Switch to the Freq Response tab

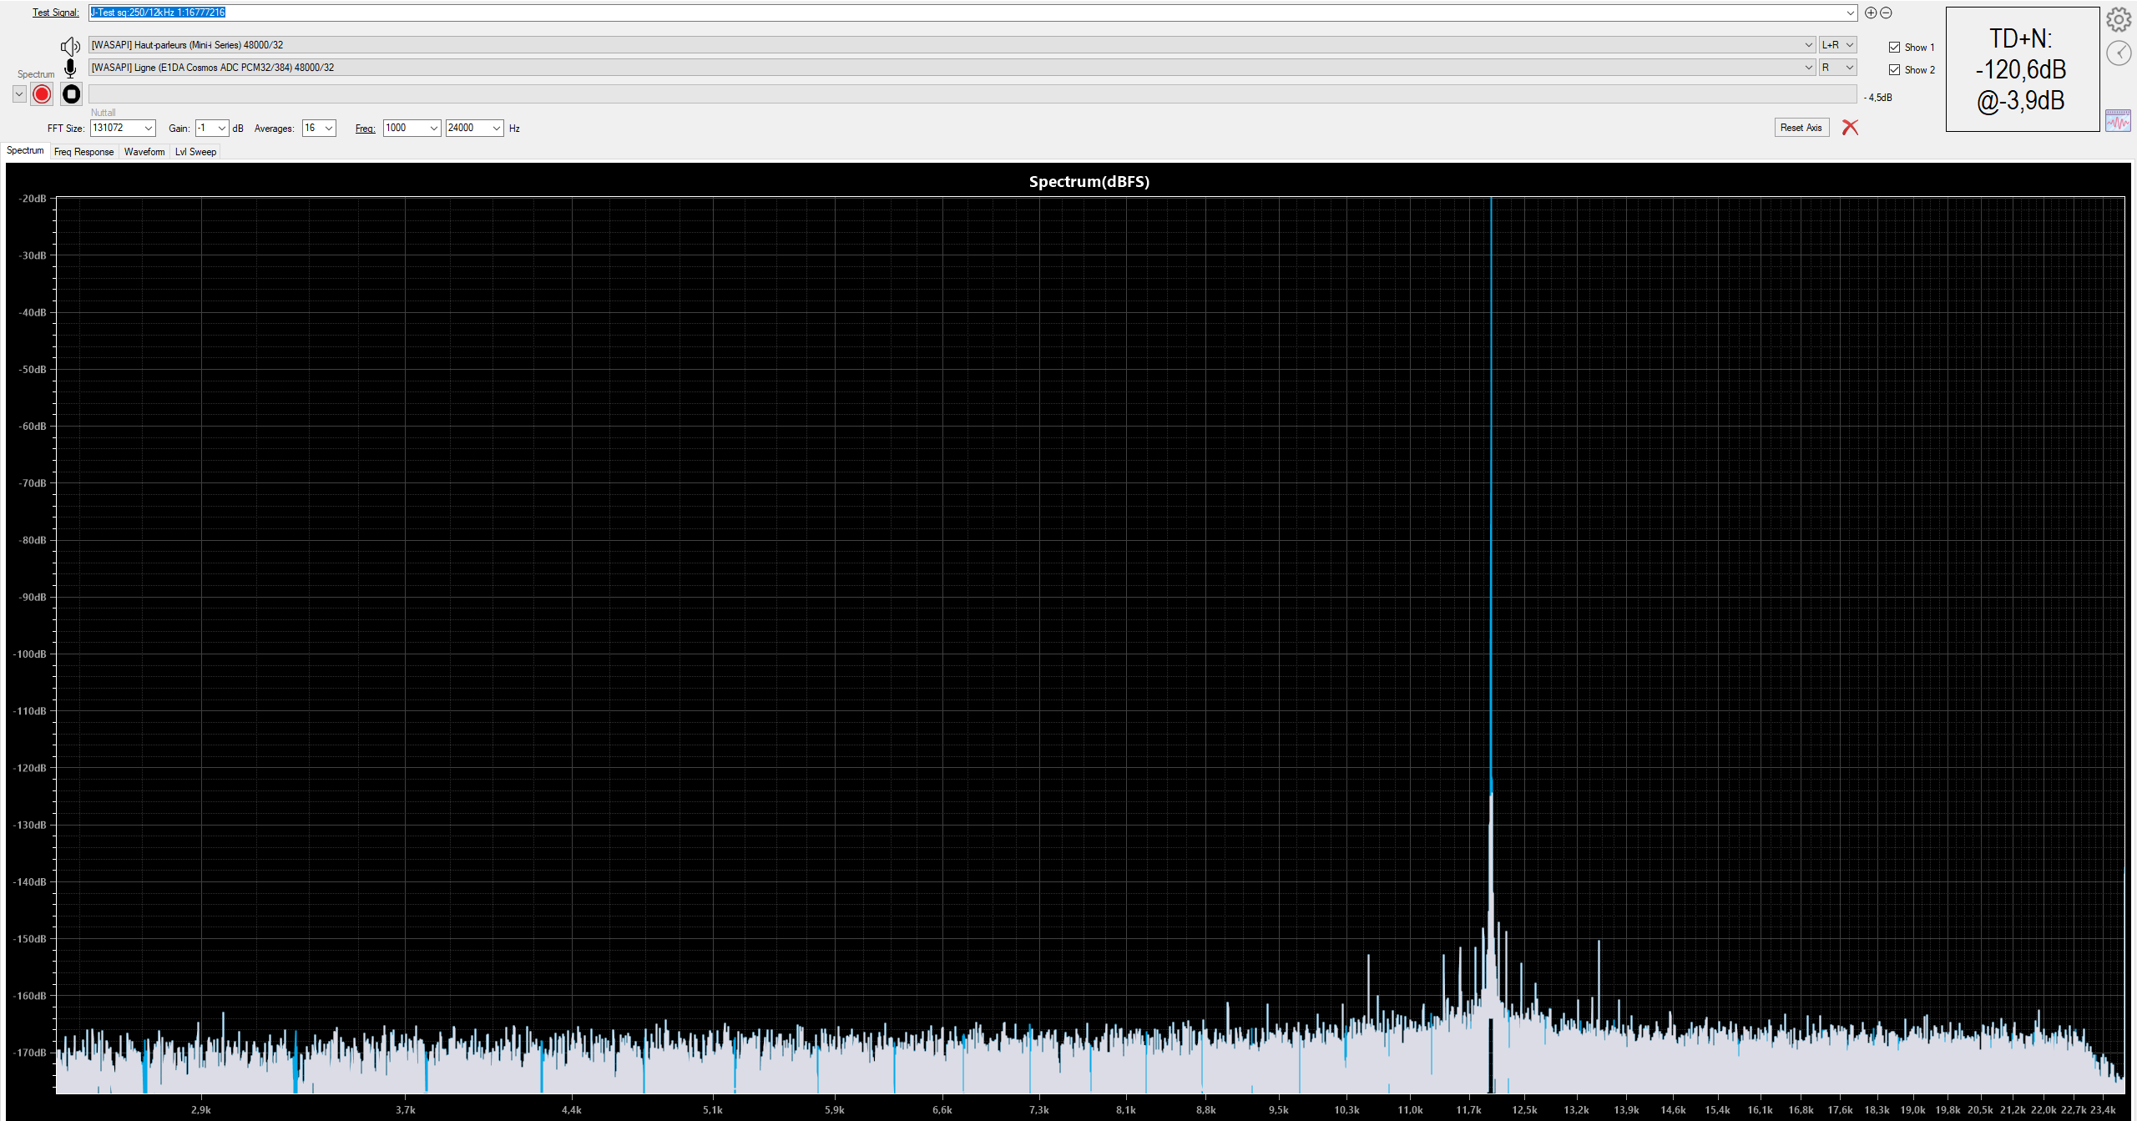pos(83,152)
